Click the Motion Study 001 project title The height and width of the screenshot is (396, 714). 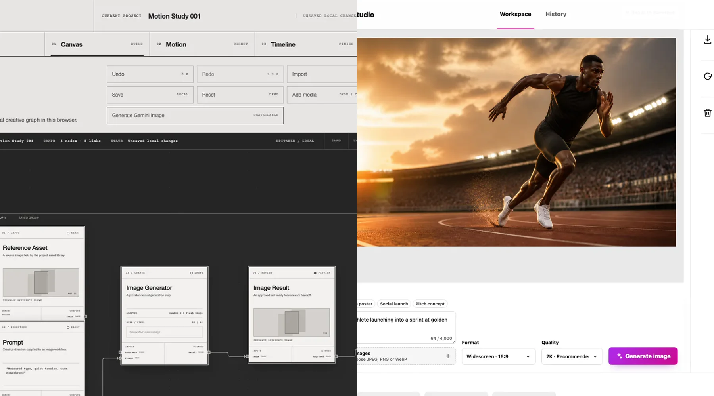(174, 16)
